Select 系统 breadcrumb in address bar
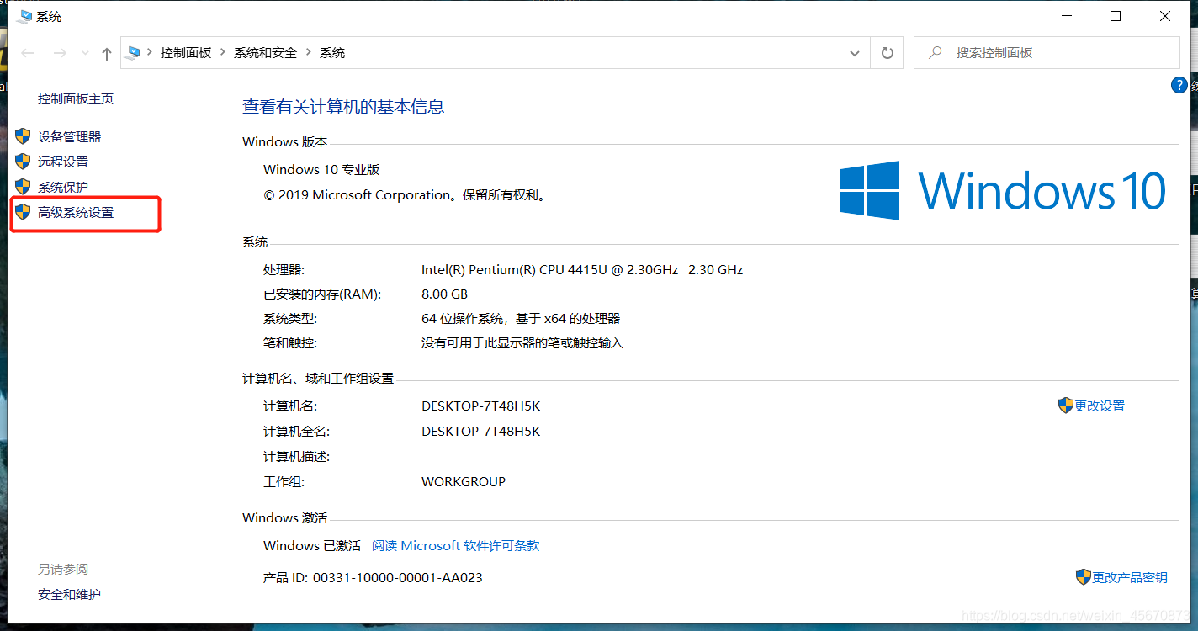This screenshot has width=1198, height=631. [x=332, y=53]
